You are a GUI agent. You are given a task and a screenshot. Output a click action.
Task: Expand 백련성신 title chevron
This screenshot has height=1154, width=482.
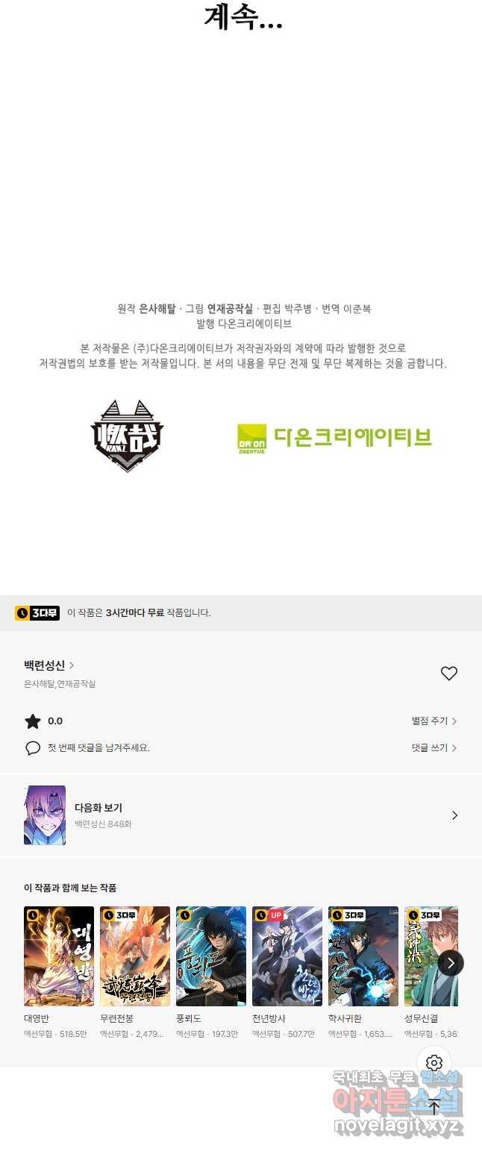click(x=72, y=665)
